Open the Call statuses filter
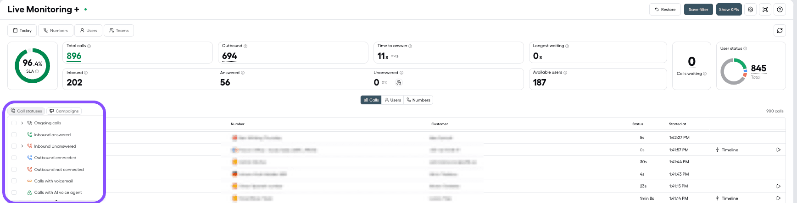 [27, 111]
